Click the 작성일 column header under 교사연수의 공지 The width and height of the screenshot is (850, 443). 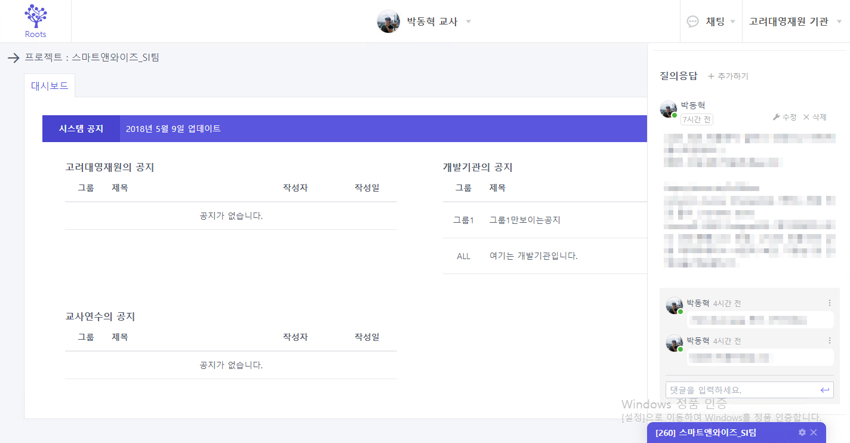(x=367, y=337)
